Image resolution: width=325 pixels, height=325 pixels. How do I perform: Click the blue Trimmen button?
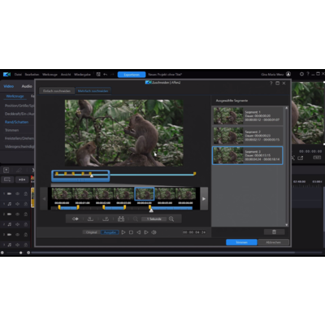click(241, 242)
